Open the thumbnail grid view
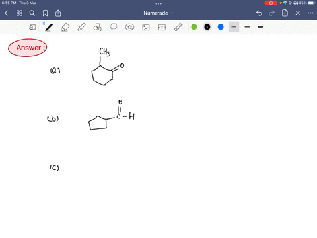The height and width of the screenshot is (238, 317). (x=19, y=13)
